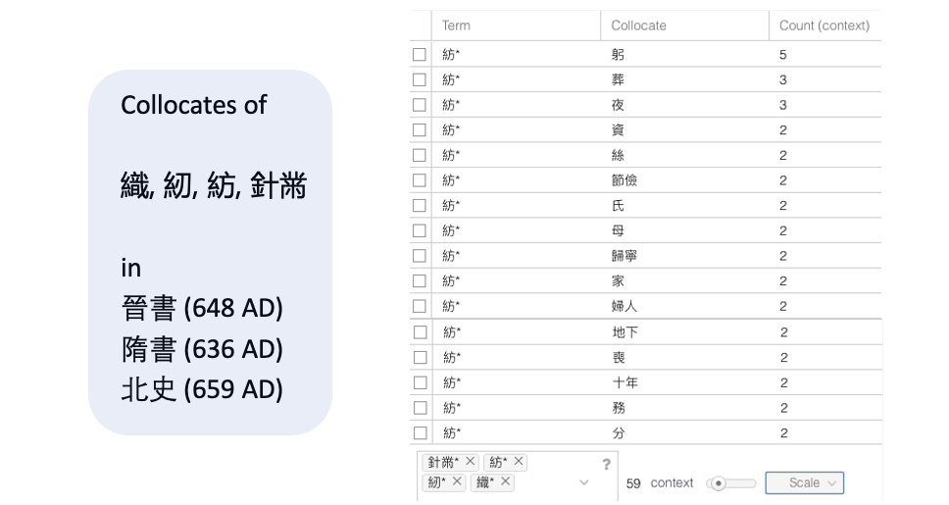Sort by Count (context) column header
The image size is (949, 505).
tap(824, 25)
